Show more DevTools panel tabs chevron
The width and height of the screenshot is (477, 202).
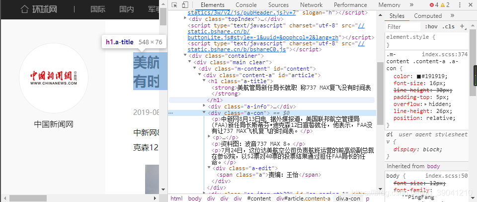click(411, 5)
